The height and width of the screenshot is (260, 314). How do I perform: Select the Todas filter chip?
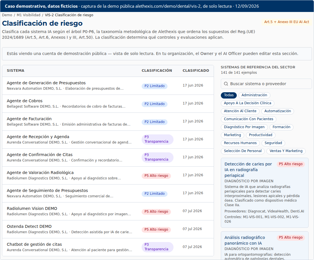tap(229, 95)
